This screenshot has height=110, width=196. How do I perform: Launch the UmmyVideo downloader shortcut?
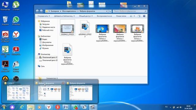(x=16, y=51)
